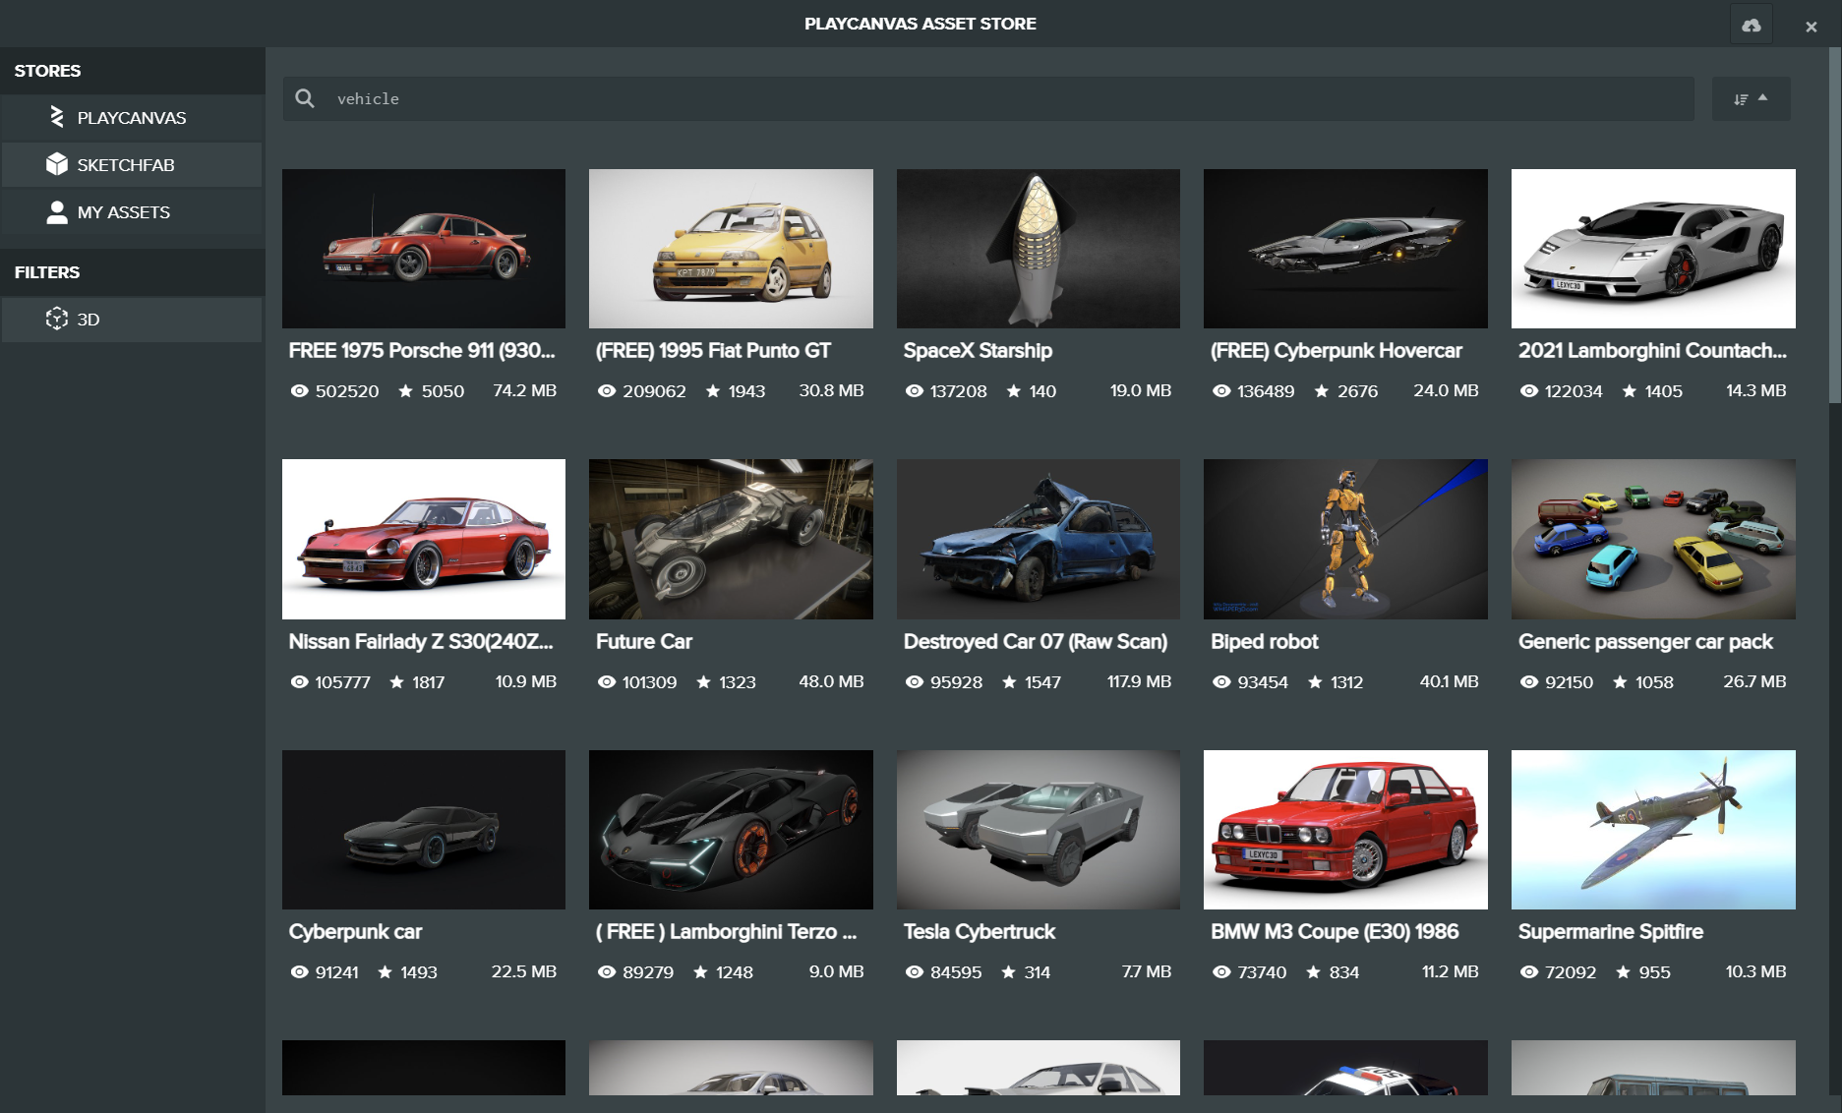Switch to MY ASSETS section

(x=131, y=211)
